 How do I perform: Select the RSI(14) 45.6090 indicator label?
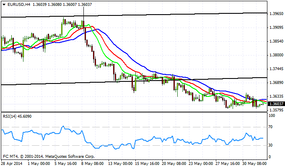tap(17, 116)
